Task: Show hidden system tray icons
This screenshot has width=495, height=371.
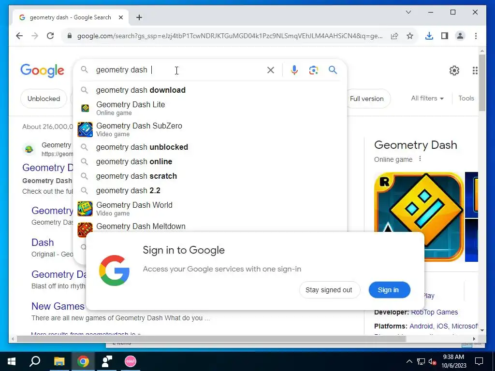Action: click(409, 361)
